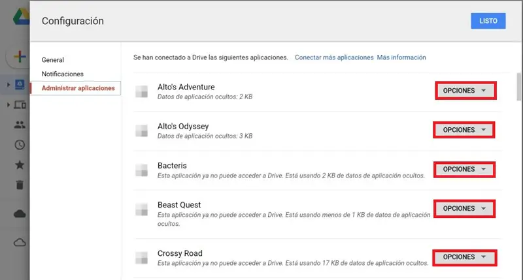
Task: Open Computers icon in sidebar
Action: tap(20, 105)
